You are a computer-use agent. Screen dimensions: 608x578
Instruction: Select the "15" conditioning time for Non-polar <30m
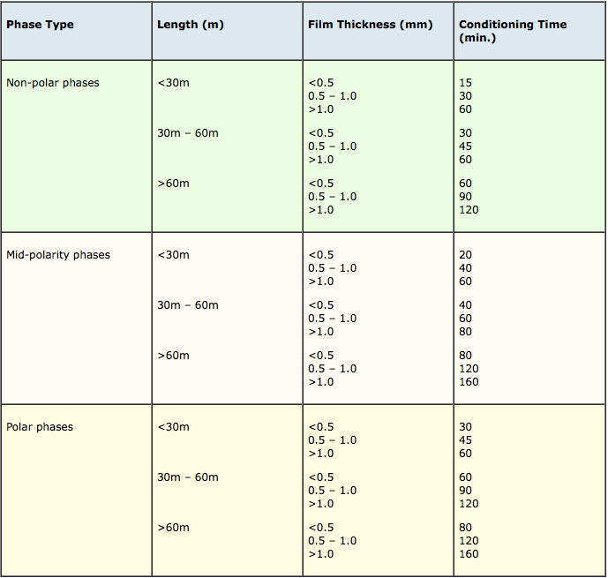465,83
